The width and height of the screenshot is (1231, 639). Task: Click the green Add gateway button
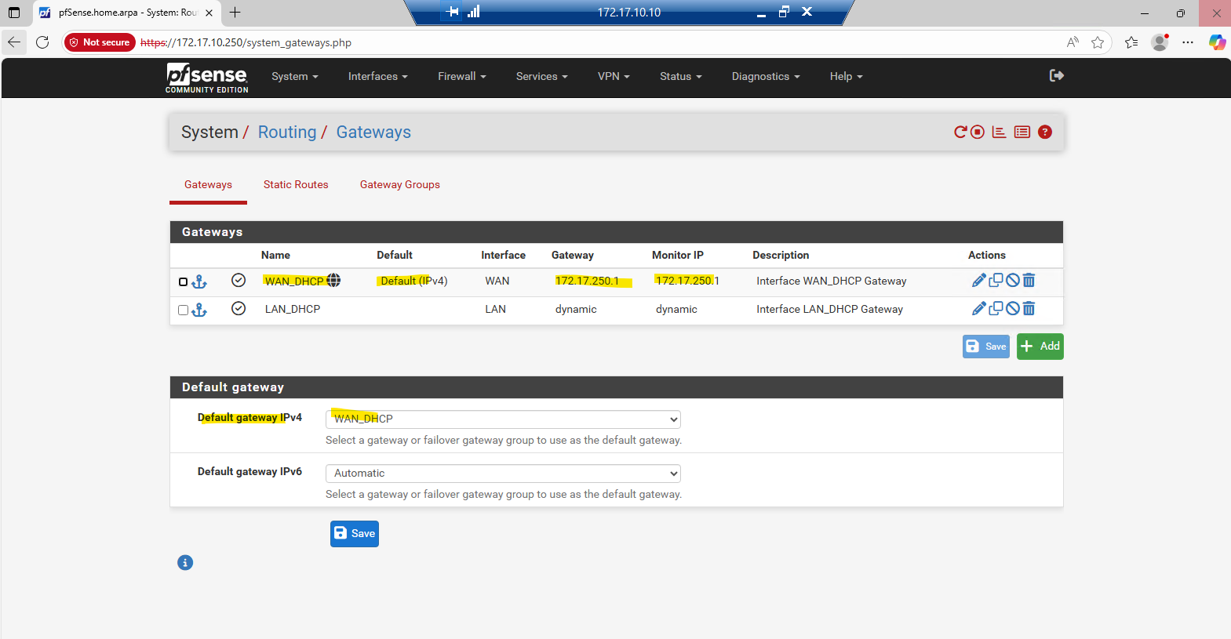pos(1040,346)
